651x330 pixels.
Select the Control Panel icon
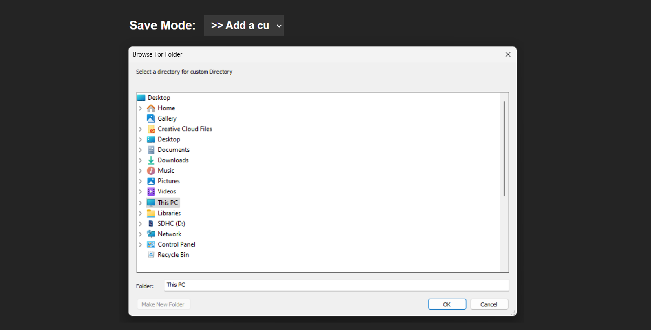[151, 244]
